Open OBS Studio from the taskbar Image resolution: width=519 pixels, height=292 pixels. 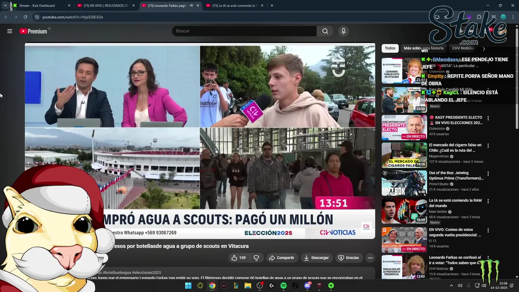click(260, 286)
